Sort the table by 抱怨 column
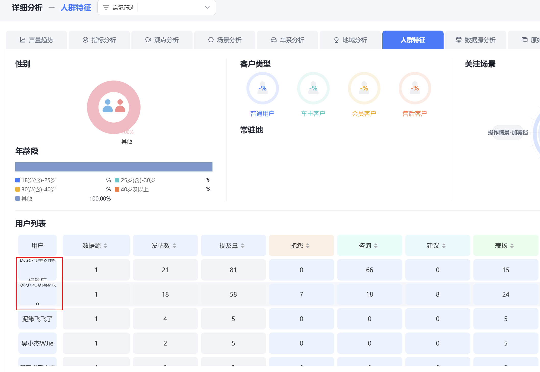 [308, 246]
